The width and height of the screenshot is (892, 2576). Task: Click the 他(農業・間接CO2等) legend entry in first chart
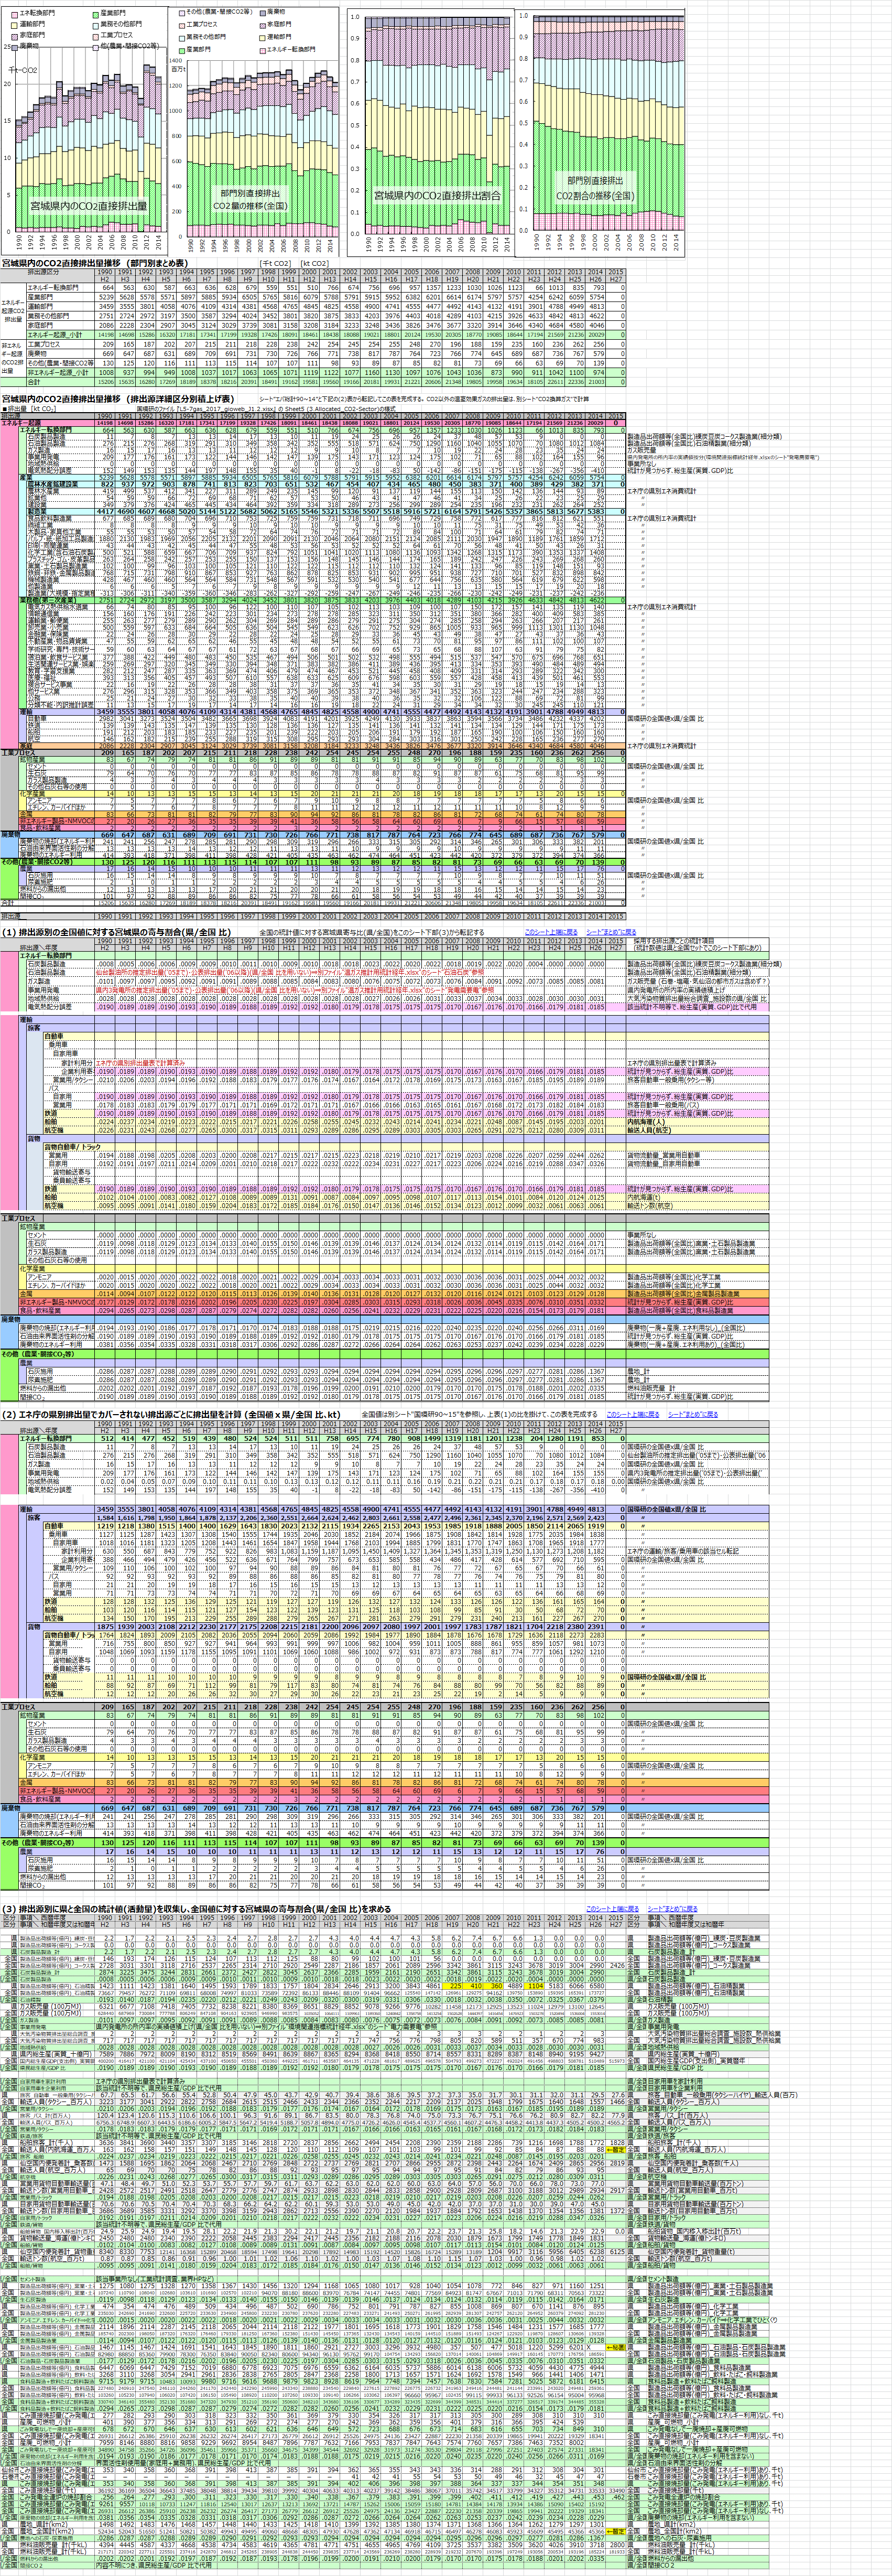click(126, 46)
